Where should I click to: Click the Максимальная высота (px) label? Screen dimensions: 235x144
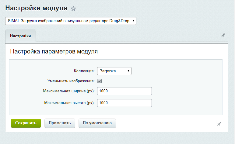(69, 103)
